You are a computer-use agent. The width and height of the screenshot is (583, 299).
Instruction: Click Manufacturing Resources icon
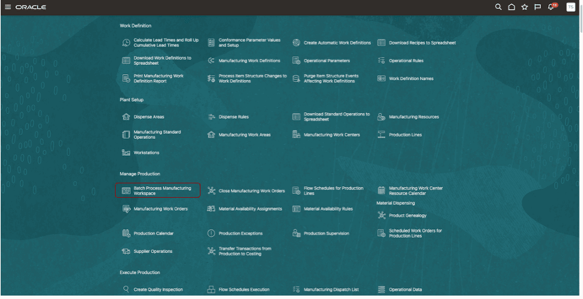[381, 117]
